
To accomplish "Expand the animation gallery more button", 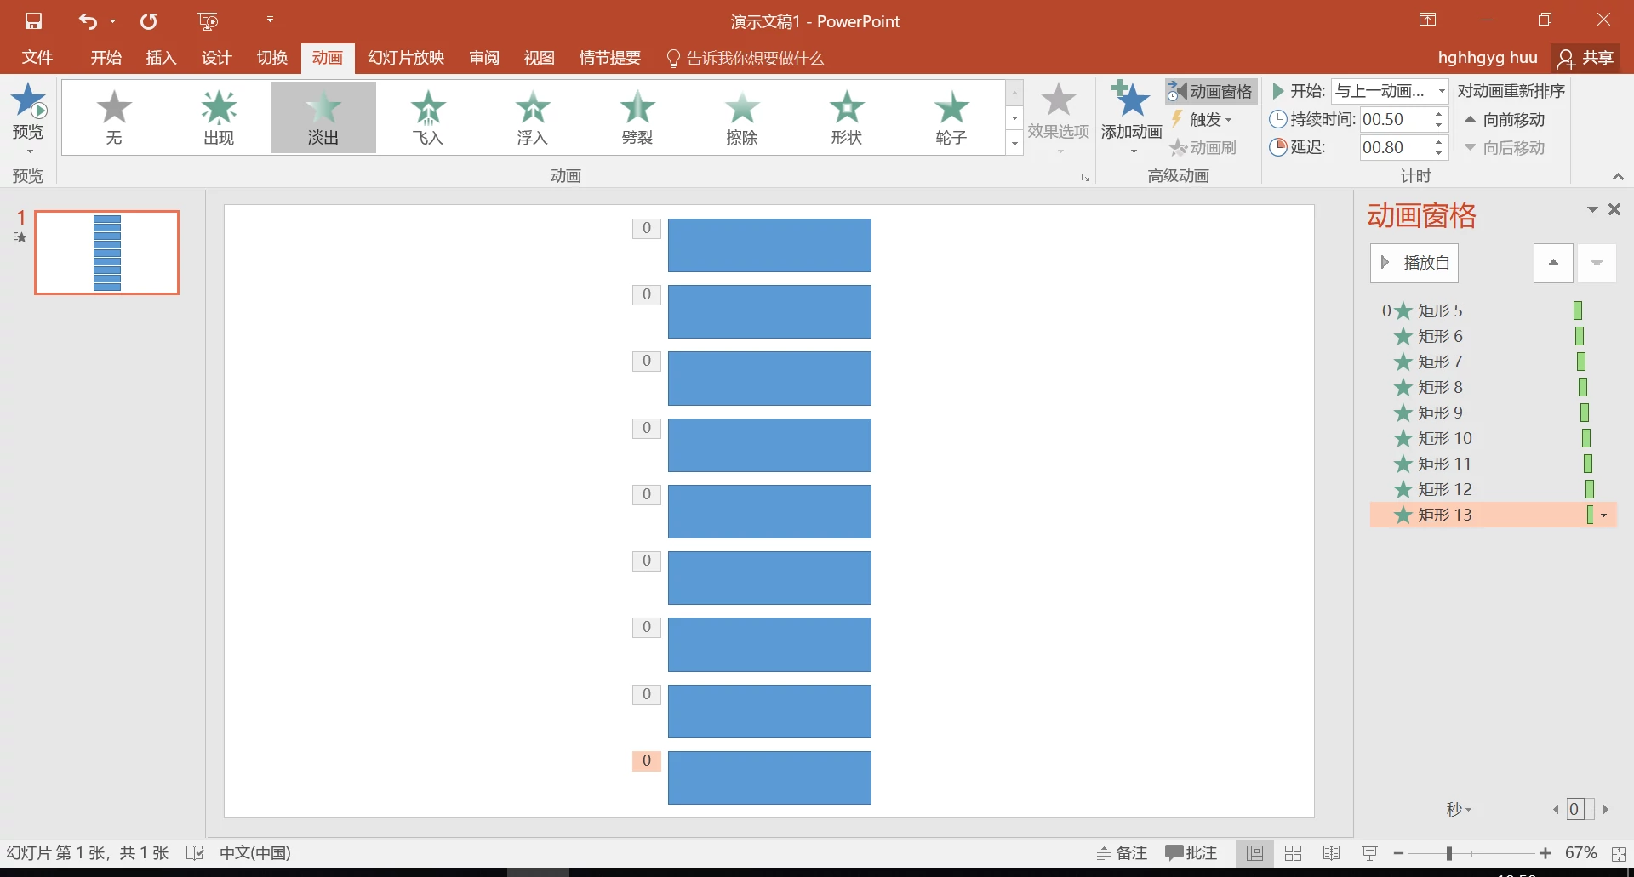I will pyautogui.click(x=1014, y=144).
